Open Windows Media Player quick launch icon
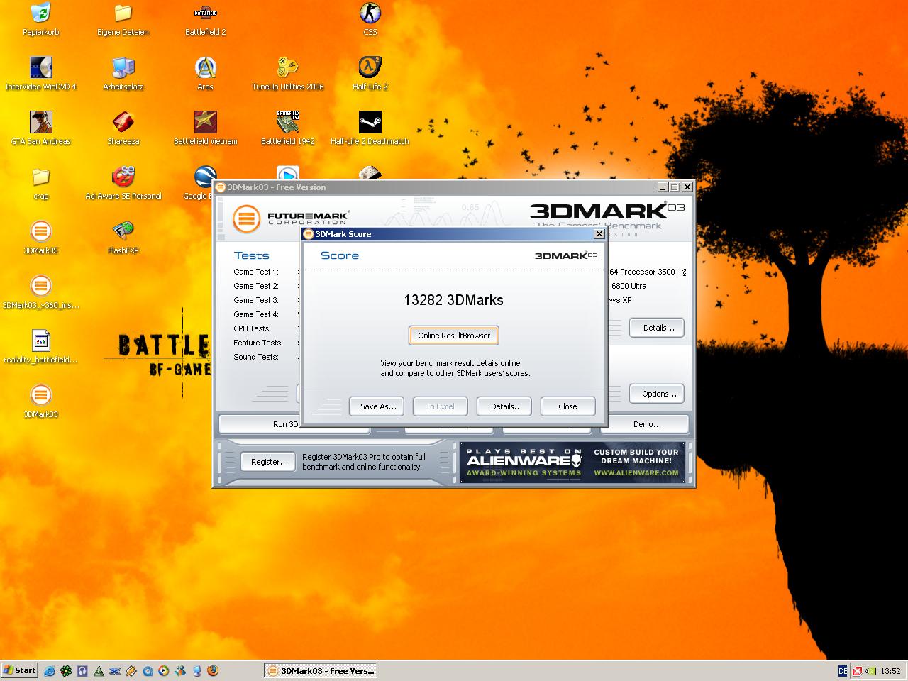Viewport: 908px width, 681px height. click(163, 670)
